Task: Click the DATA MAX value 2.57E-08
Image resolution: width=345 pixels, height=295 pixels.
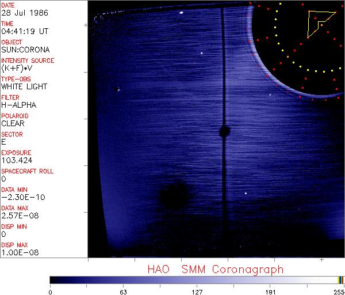Action: (19, 215)
